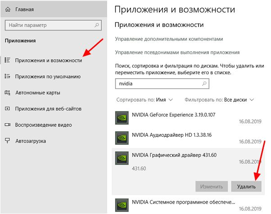Select NVIDIA Системное программное обеспече... entry
Image resolution: width=271 pixels, height=214 pixels.
pyautogui.click(x=188, y=205)
